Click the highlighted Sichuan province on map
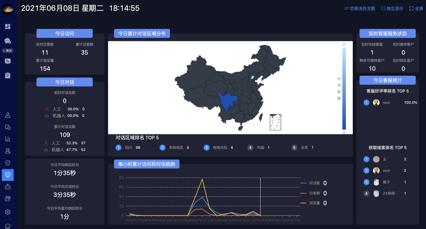 point(228,101)
